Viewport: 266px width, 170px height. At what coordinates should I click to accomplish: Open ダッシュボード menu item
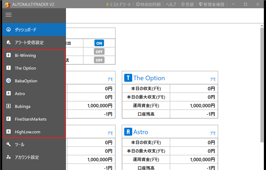click(34, 29)
